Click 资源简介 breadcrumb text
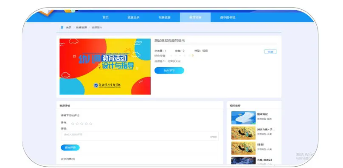The width and height of the screenshot is (343, 168). tap(97, 28)
